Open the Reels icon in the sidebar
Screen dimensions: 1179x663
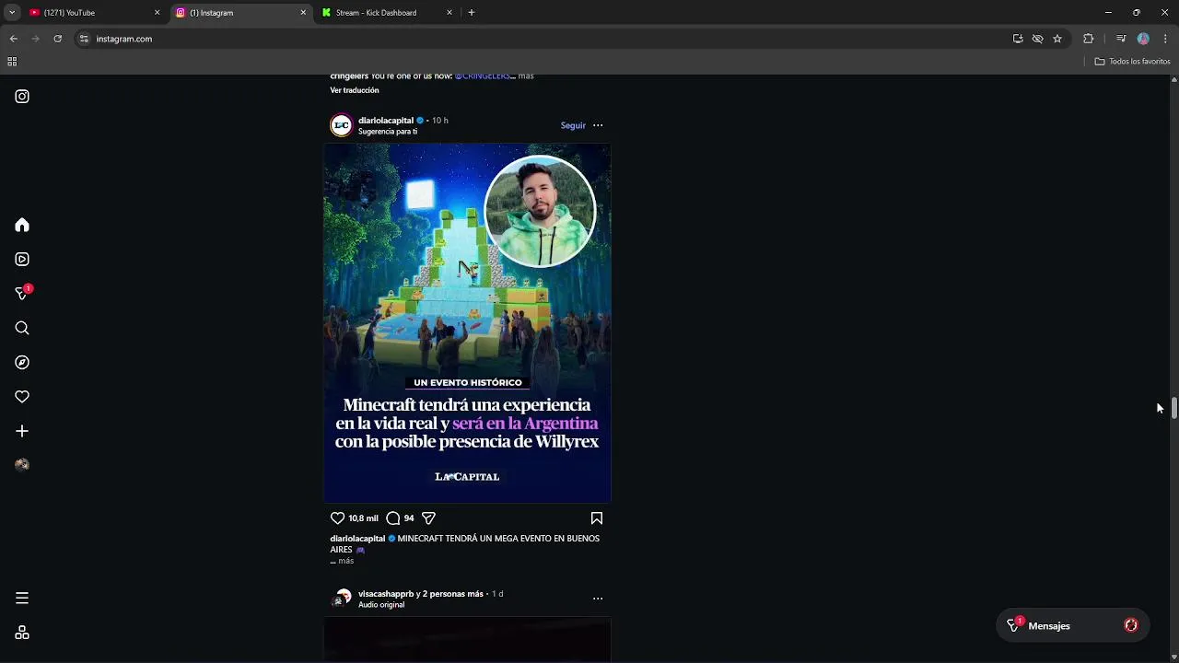tap(22, 260)
